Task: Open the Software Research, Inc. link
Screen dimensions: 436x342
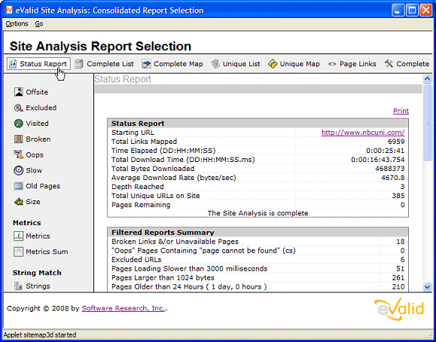Action: coord(123,308)
